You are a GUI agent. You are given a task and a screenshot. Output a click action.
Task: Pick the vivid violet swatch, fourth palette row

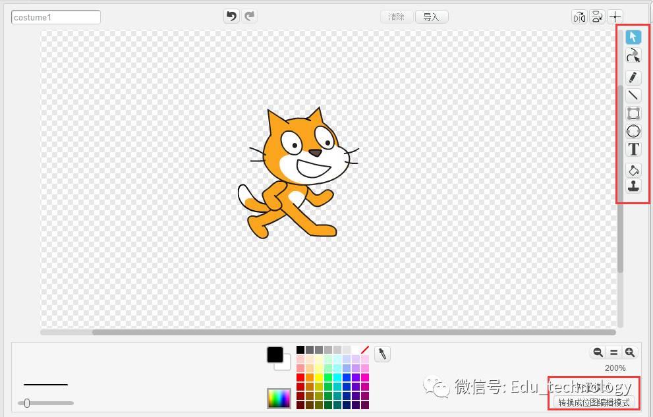(x=356, y=377)
